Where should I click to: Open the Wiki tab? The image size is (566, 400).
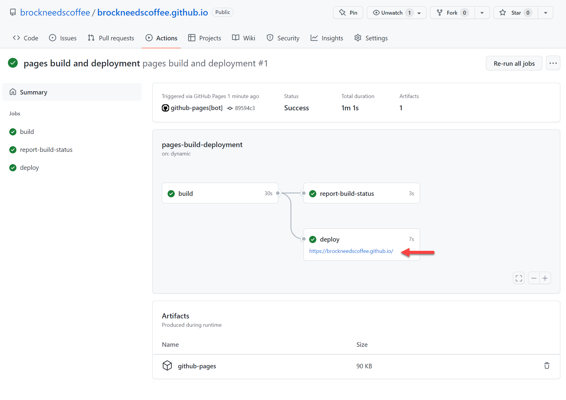(244, 38)
